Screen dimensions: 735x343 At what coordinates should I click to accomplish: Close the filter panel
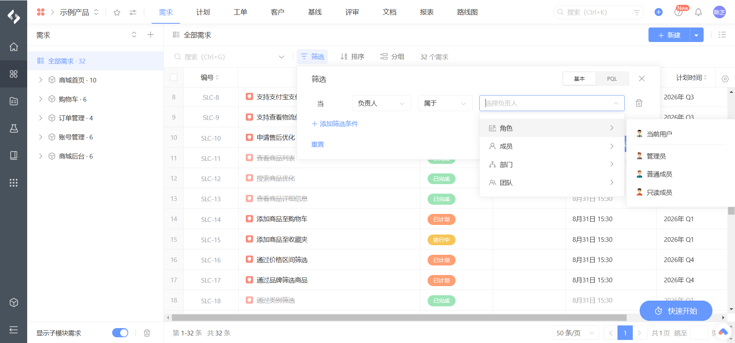click(642, 79)
